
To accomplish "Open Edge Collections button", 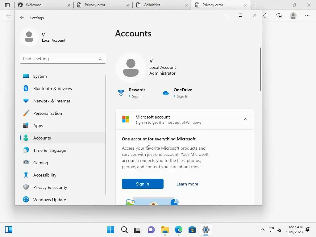I will 279,16.
